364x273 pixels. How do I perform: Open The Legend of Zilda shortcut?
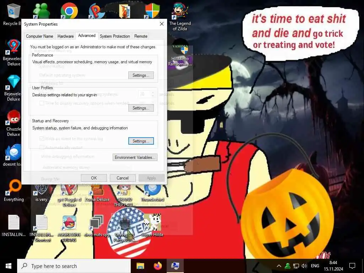pos(180,17)
